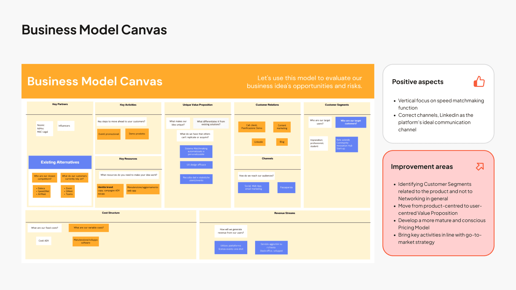
Task: Click the Improvement areas heading text
Action: 422,167
